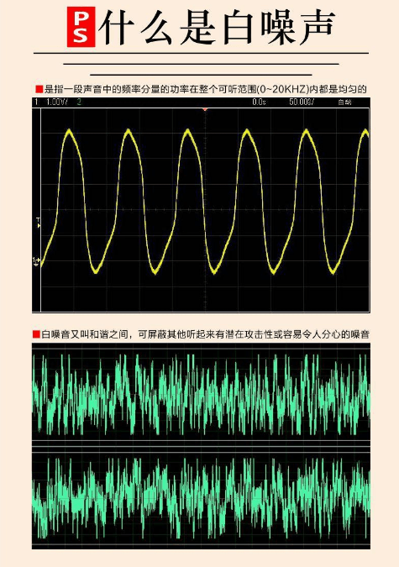Click the red bullet before 白噪音又叫
Screen dimensions: 399x567
tap(36, 334)
